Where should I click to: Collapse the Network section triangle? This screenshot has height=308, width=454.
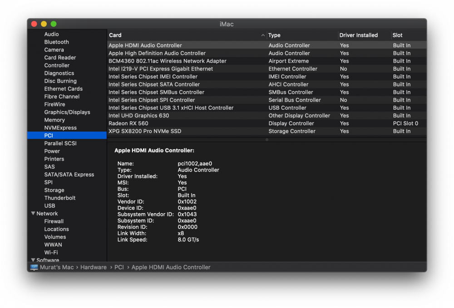click(33, 214)
